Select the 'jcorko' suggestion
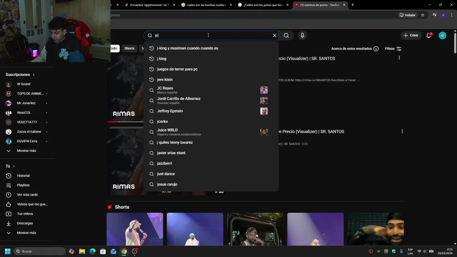Screen dimensions: 457x257 pos(211,121)
